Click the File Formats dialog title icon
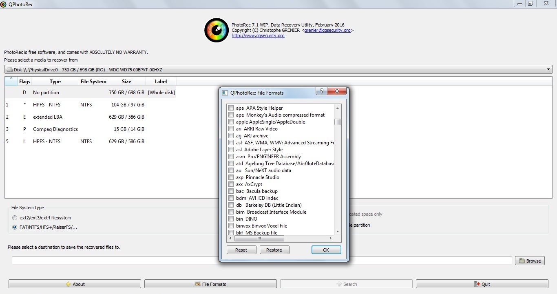This screenshot has width=557, height=294. point(225,93)
